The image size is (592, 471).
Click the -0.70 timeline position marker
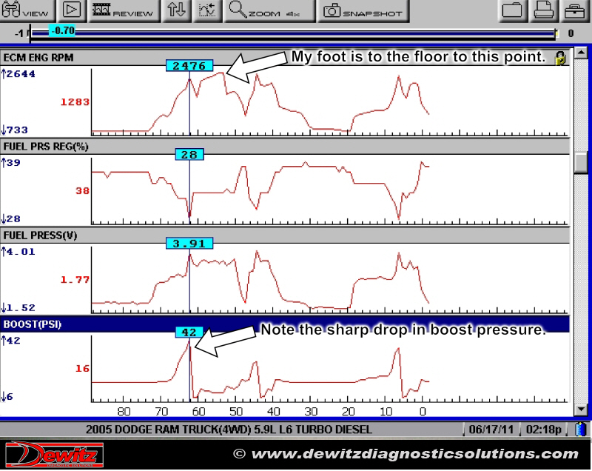[x=62, y=30]
